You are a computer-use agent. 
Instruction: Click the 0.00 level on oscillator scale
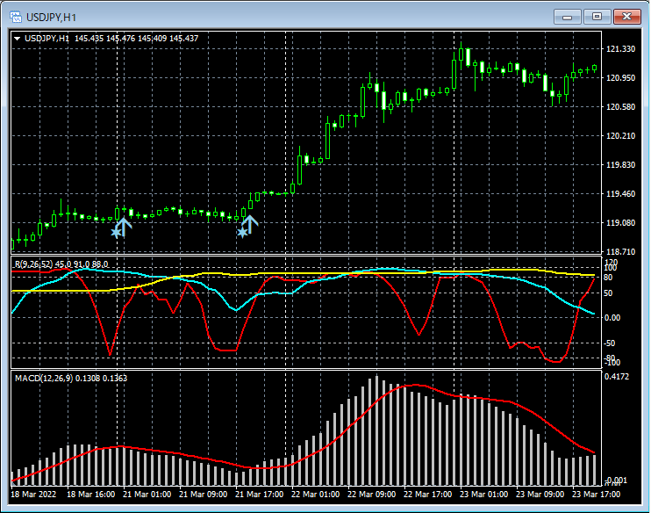[614, 318]
